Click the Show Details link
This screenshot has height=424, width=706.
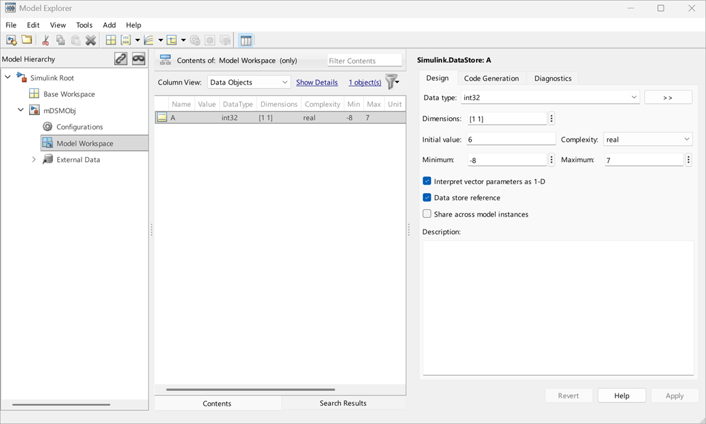[317, 83]
